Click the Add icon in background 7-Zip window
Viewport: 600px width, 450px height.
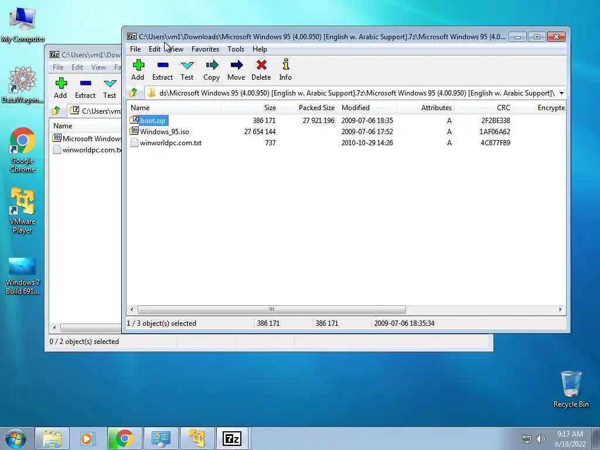[x=61, y=83]
